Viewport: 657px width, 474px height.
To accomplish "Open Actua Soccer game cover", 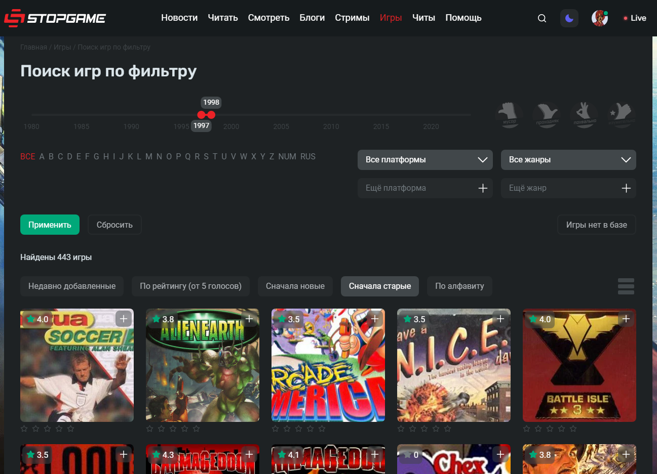I will (x=77, y=365).
